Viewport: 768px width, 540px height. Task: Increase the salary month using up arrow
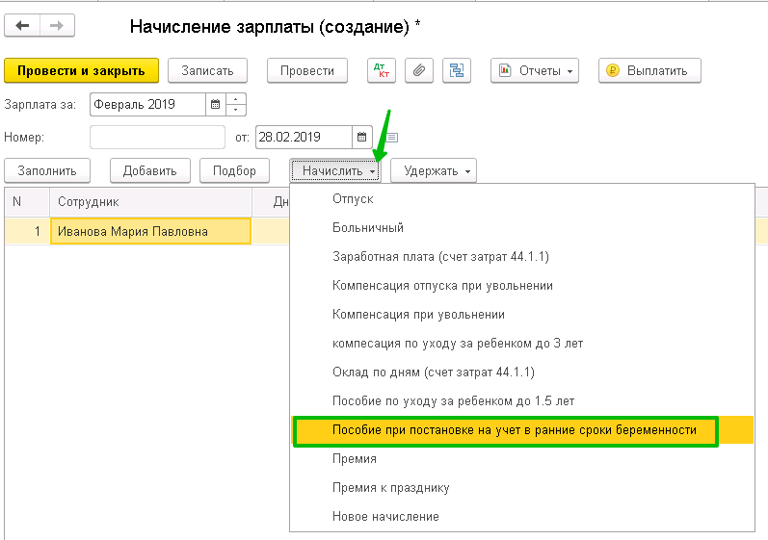coord(236,99)
